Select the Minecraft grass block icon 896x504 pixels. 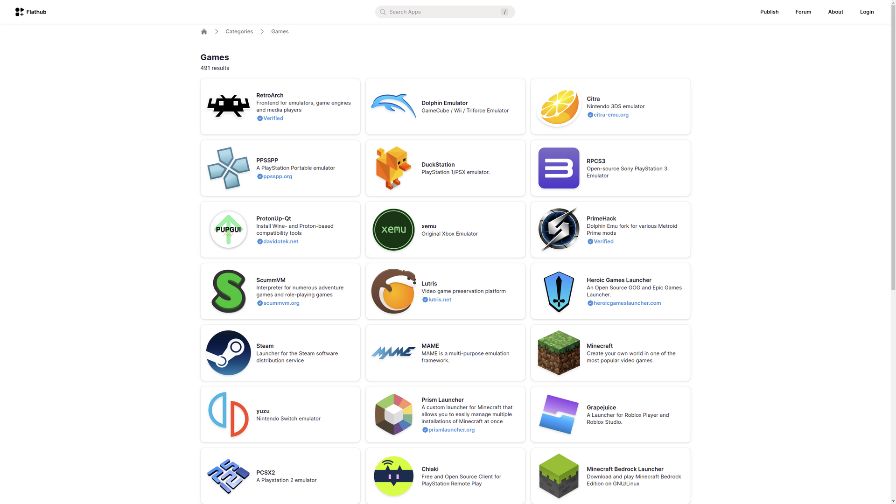click(559, 353)
